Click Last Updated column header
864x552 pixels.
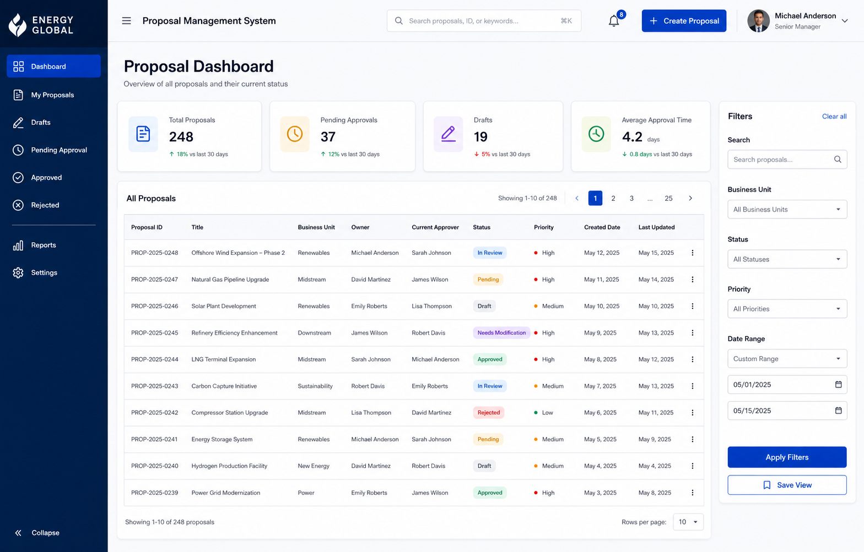pos(656,227)
